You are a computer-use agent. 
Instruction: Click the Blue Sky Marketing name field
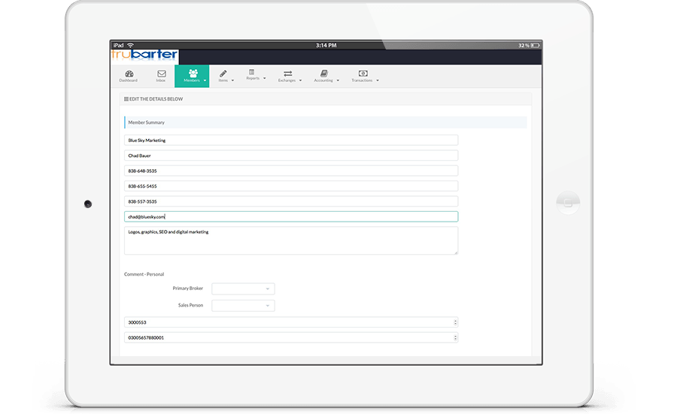(290, 140)
